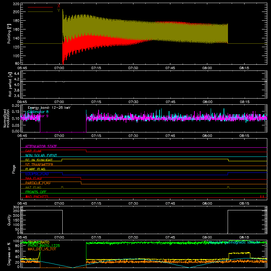Click the FRONT_RATIO yellow legend entry
271x271 pixels.
tap(39, 242)
